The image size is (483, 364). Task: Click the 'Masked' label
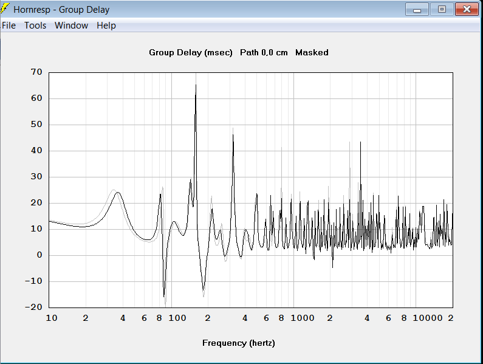312,52
